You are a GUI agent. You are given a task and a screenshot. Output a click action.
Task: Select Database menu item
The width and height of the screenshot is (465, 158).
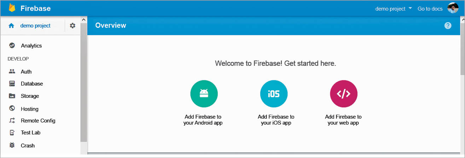coord(31,84)
